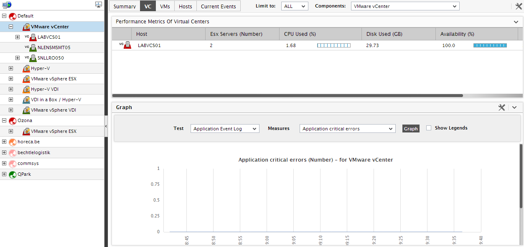Click LABVCS01 host name in table
Viewport: 524px width, 247px height.
pos(149,45)
